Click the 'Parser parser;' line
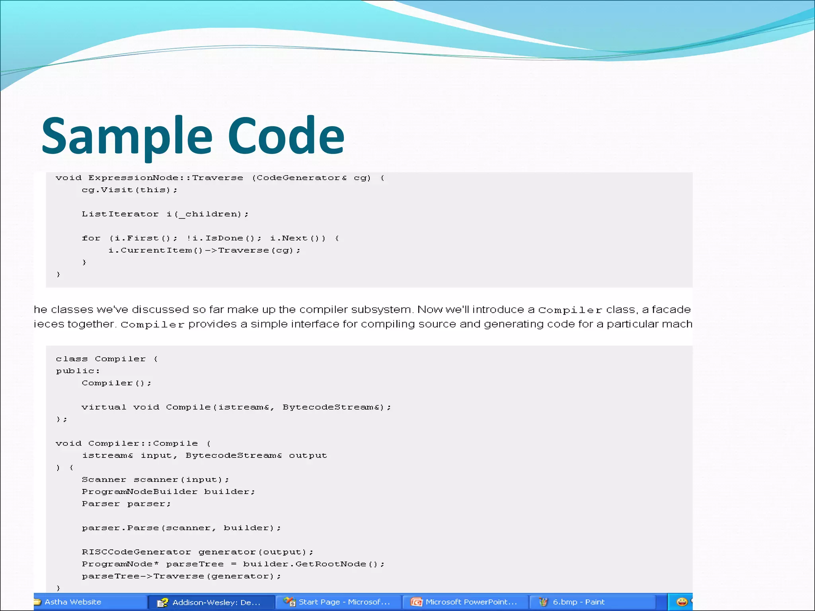Image resolution: width=815 pixels, height=611 pixels. pyautogui.click(x=127, y=504)
